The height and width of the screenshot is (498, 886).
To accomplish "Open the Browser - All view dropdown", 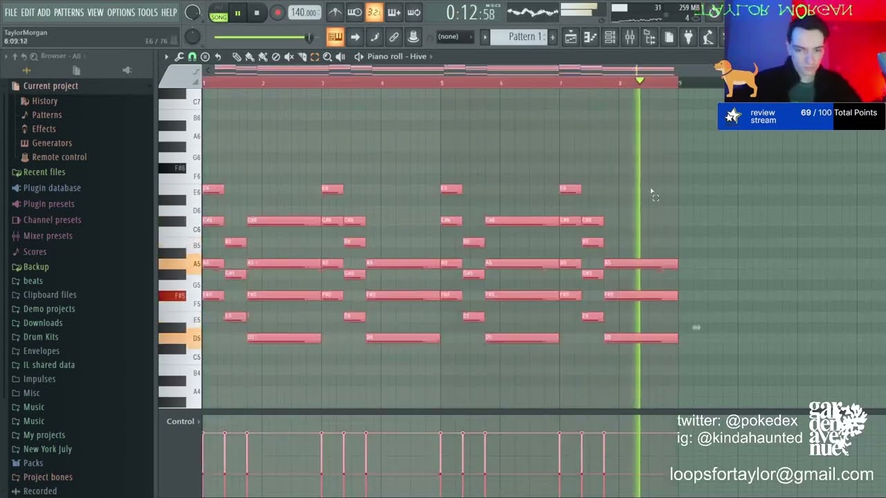I will tap(60, 56).
